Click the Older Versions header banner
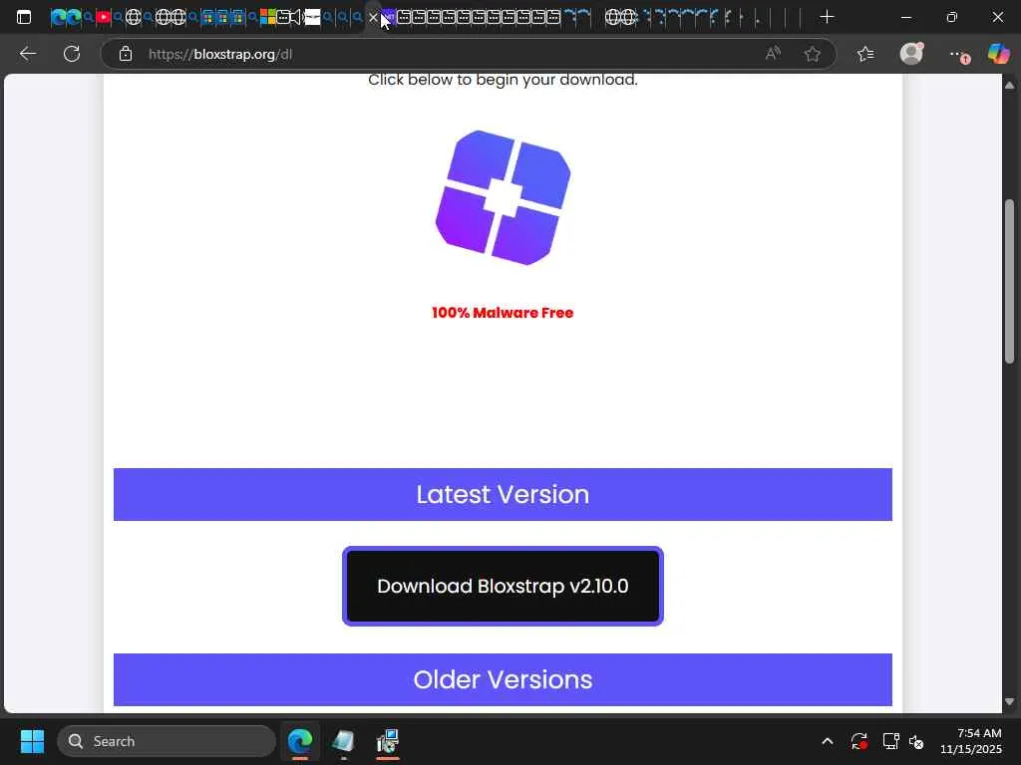The height and width of the screenshot is (765, 1021). tap(503, 679)
